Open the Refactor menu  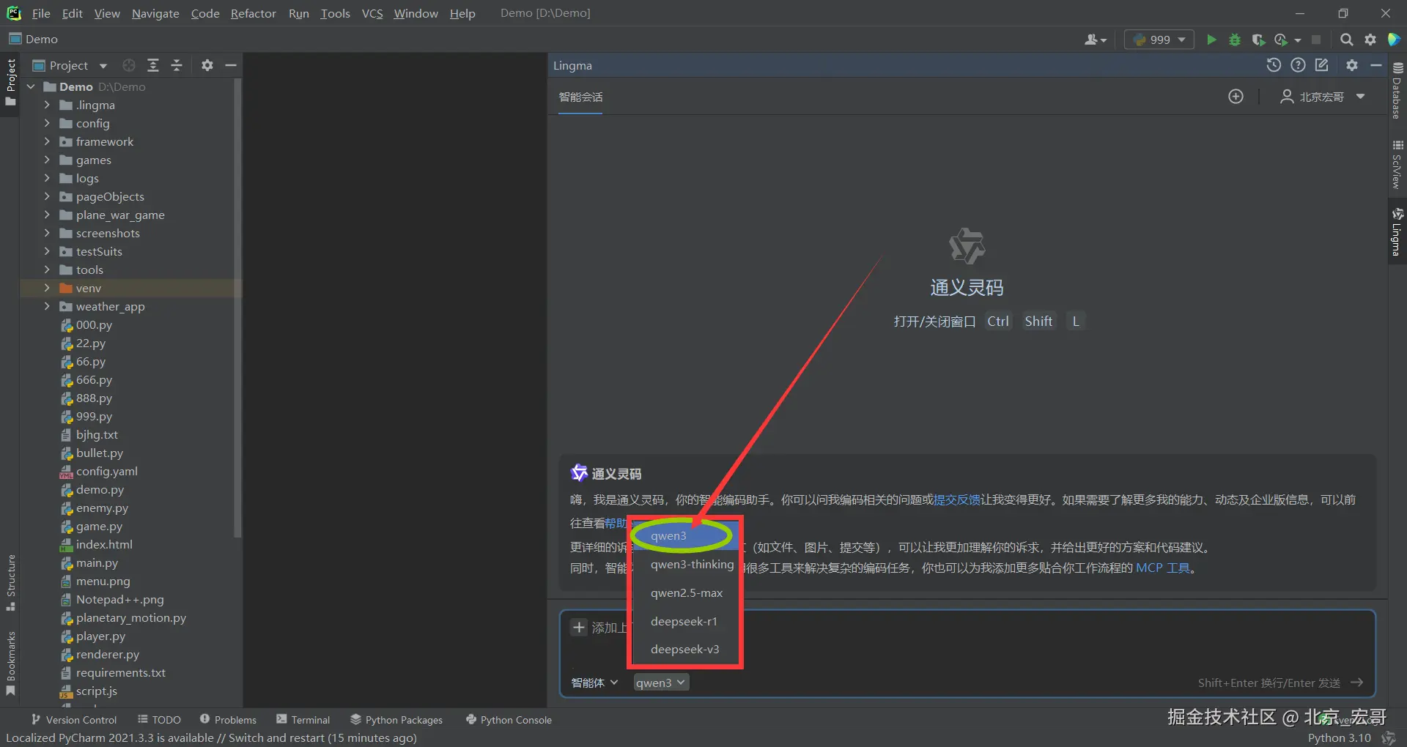click(x=253, y=13)
